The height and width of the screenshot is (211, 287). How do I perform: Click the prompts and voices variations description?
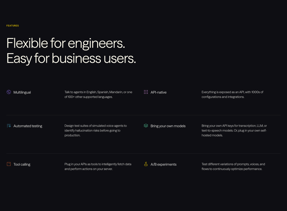coord(233,166)
